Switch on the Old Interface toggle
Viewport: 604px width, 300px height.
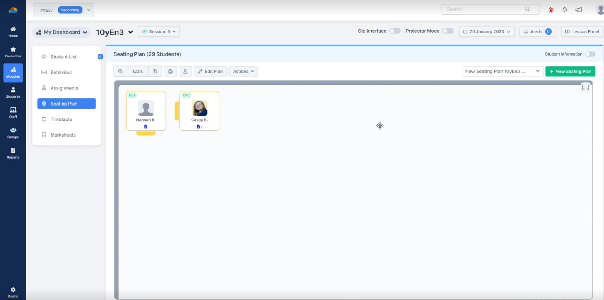394,30
